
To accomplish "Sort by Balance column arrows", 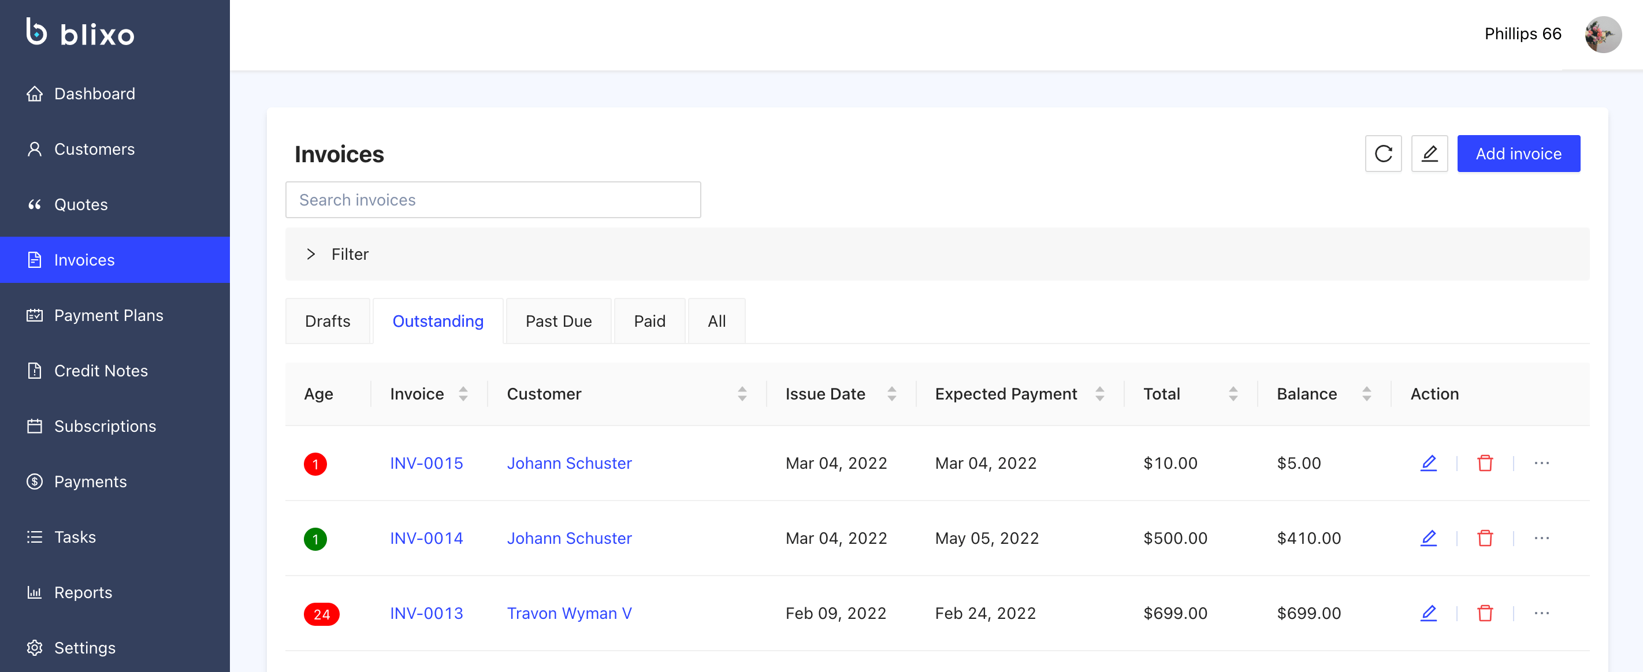I will coord(1366,394).
